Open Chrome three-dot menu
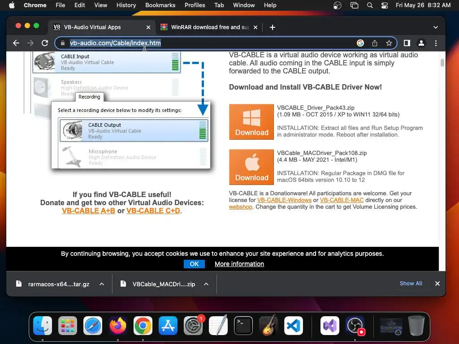The image size is (459, 344). pos(436,43)
